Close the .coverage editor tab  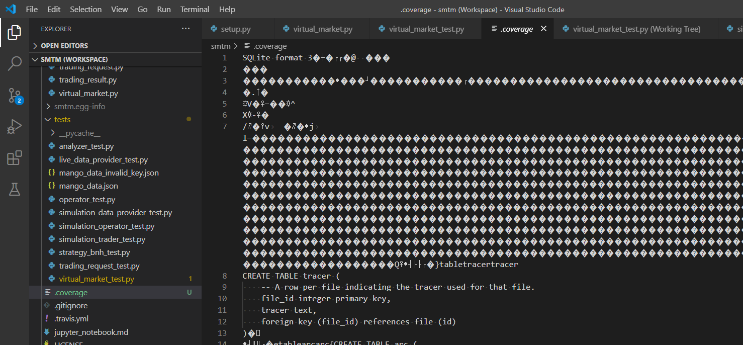coord(543,29)
